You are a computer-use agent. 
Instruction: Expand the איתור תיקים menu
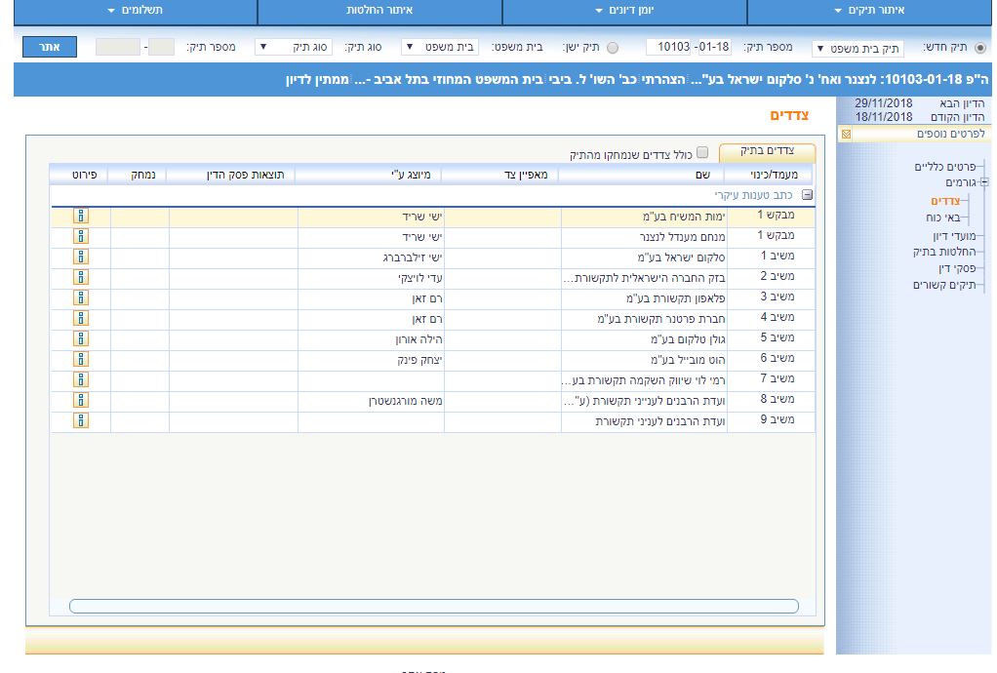[869, 11]
